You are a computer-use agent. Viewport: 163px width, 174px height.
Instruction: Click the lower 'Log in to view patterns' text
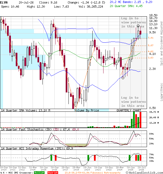pyautogui.click(x=133, y=102)
